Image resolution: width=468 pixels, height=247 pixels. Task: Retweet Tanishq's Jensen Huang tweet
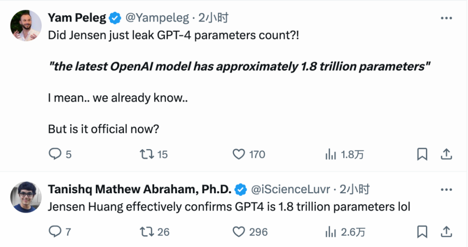(x=145, y=232)
